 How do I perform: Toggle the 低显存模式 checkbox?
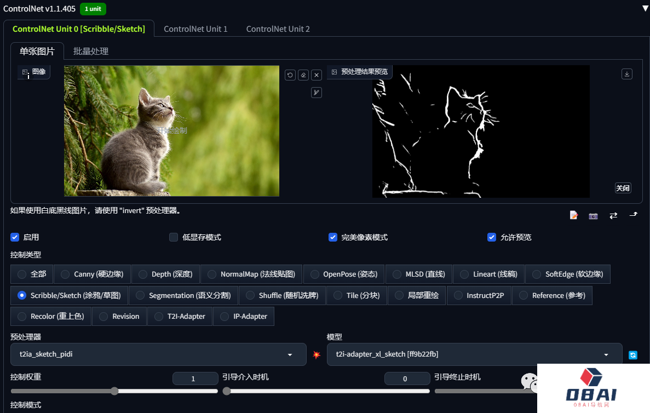pos(174,237)
